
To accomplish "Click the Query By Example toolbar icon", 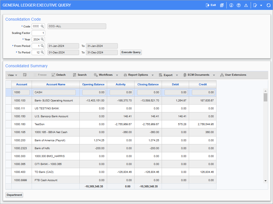I will coord(25,75).
